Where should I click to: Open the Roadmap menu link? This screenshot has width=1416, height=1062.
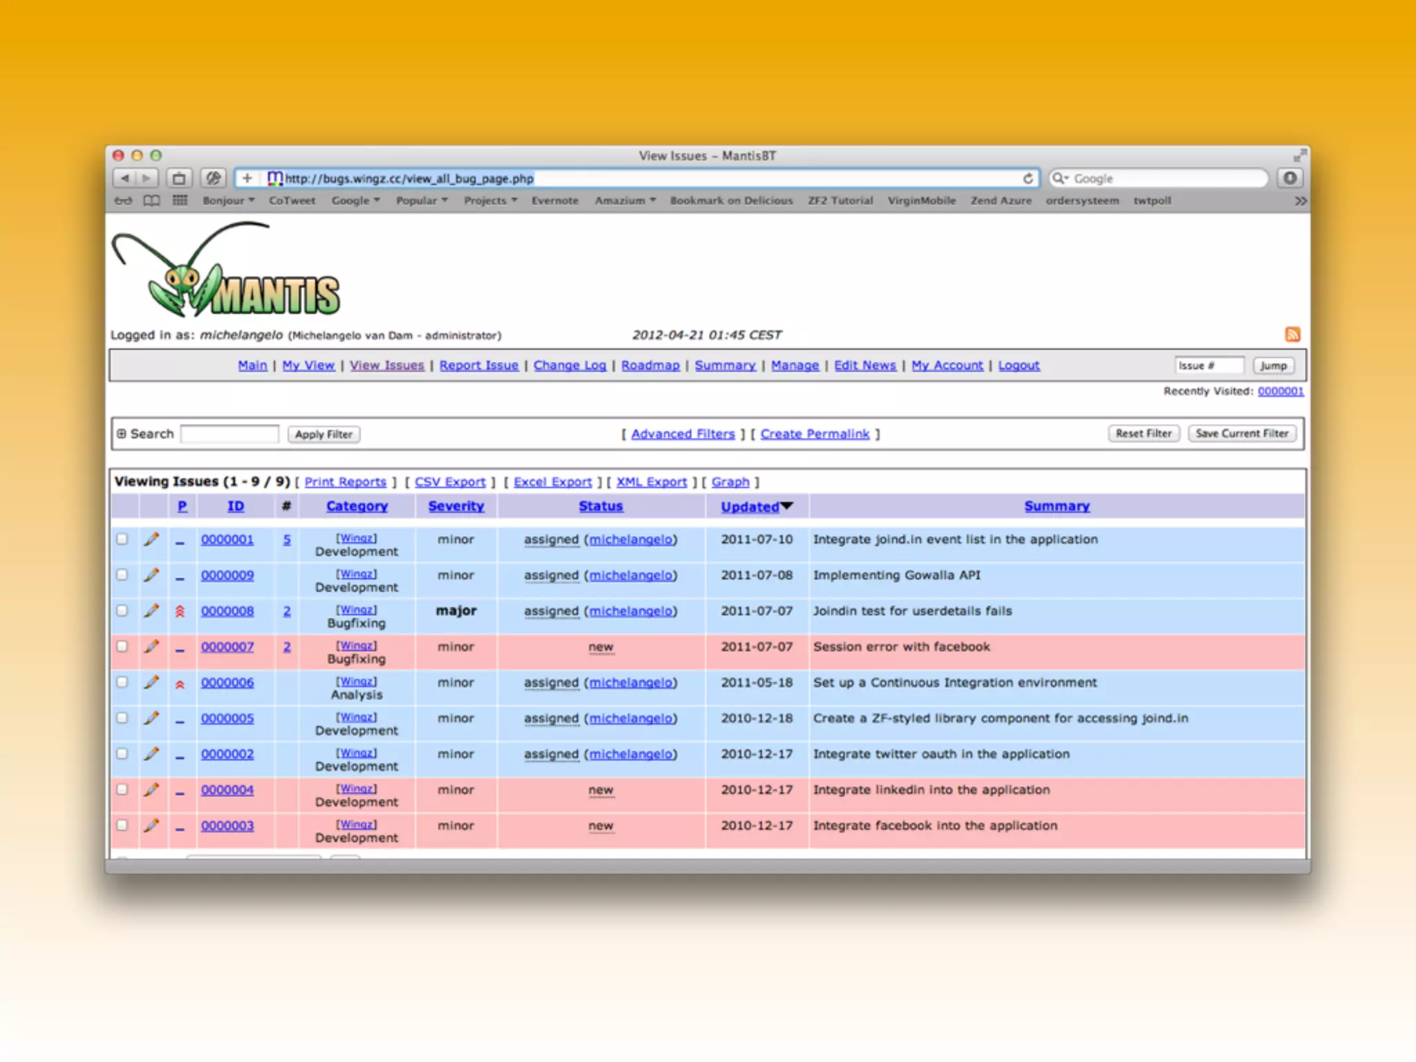pos(650,365)
